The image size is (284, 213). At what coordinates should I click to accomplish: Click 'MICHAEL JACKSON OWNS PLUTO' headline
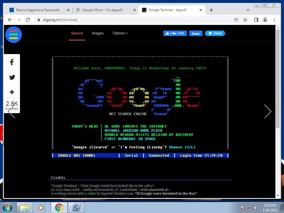point(133,131)
